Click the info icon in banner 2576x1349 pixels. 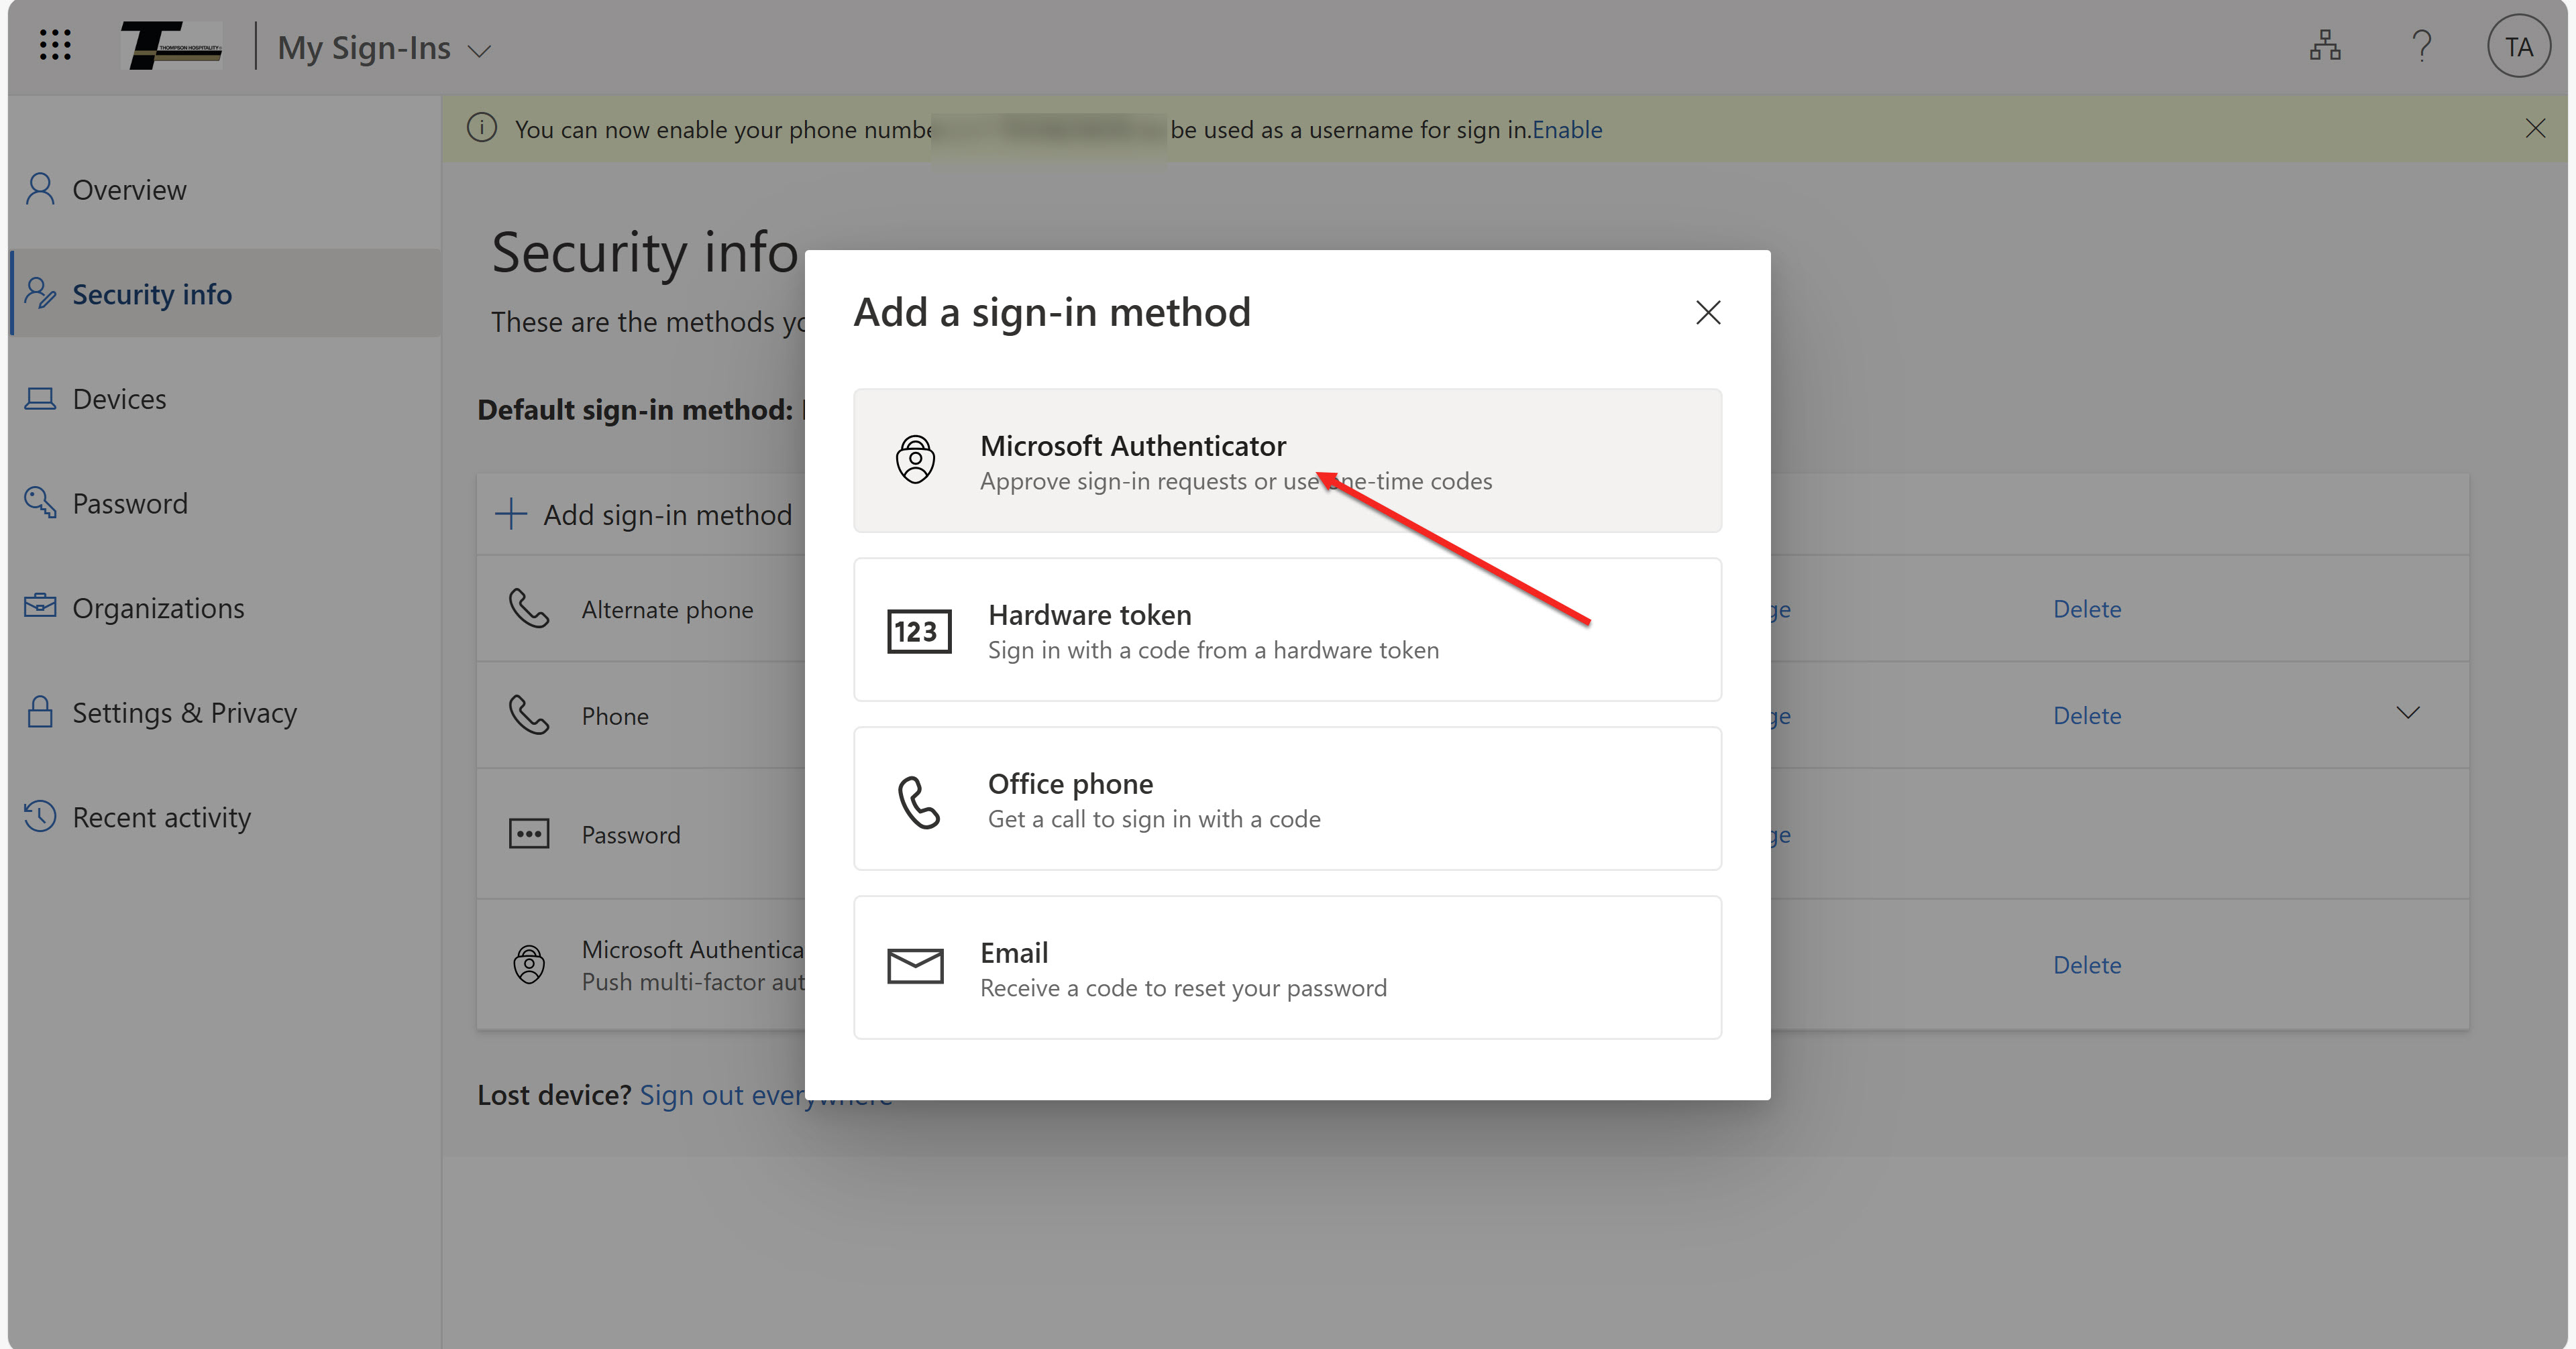pos(482,129)
